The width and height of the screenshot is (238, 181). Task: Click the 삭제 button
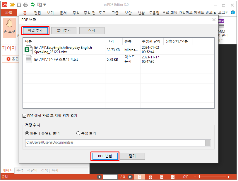tap(92, 31)
